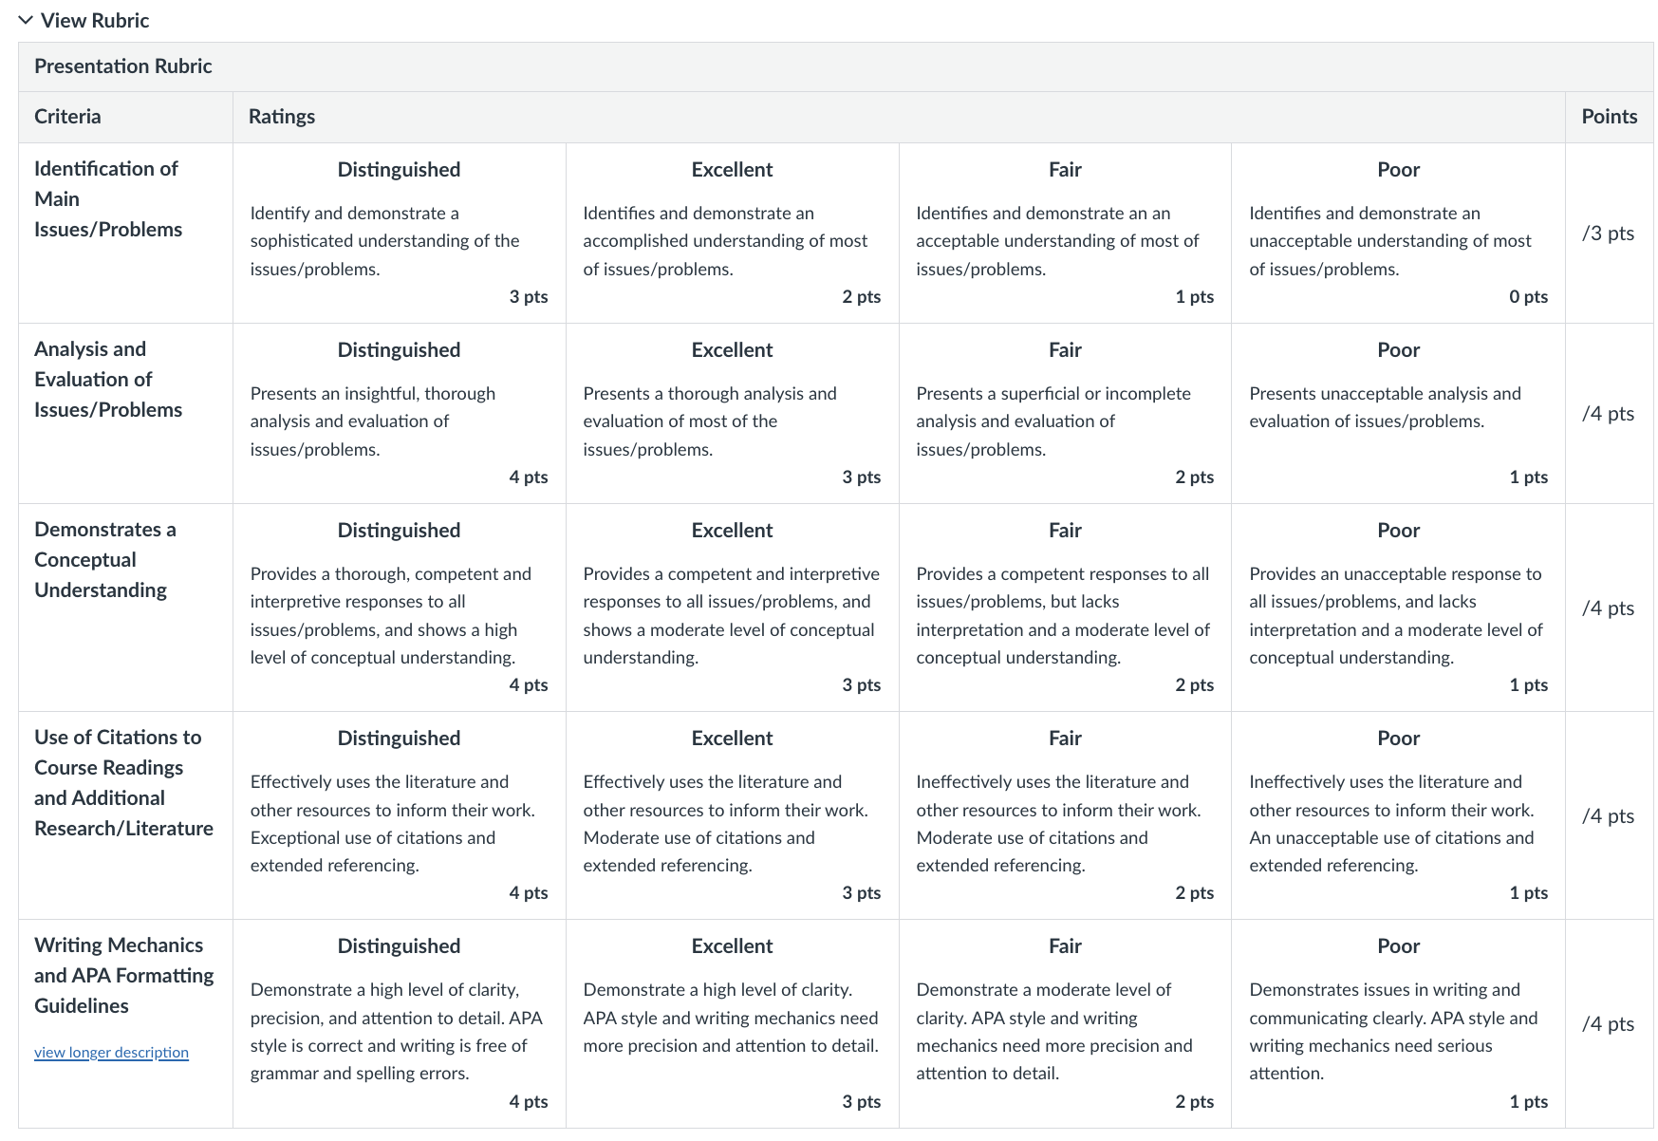Select Distinguished for Identification of Main Issues
Viewport: 1658px width, 1141px height.
pyautogui.click(x=400, y=234)
